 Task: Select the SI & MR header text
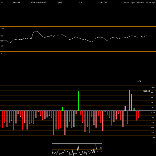tap(17, 2)
